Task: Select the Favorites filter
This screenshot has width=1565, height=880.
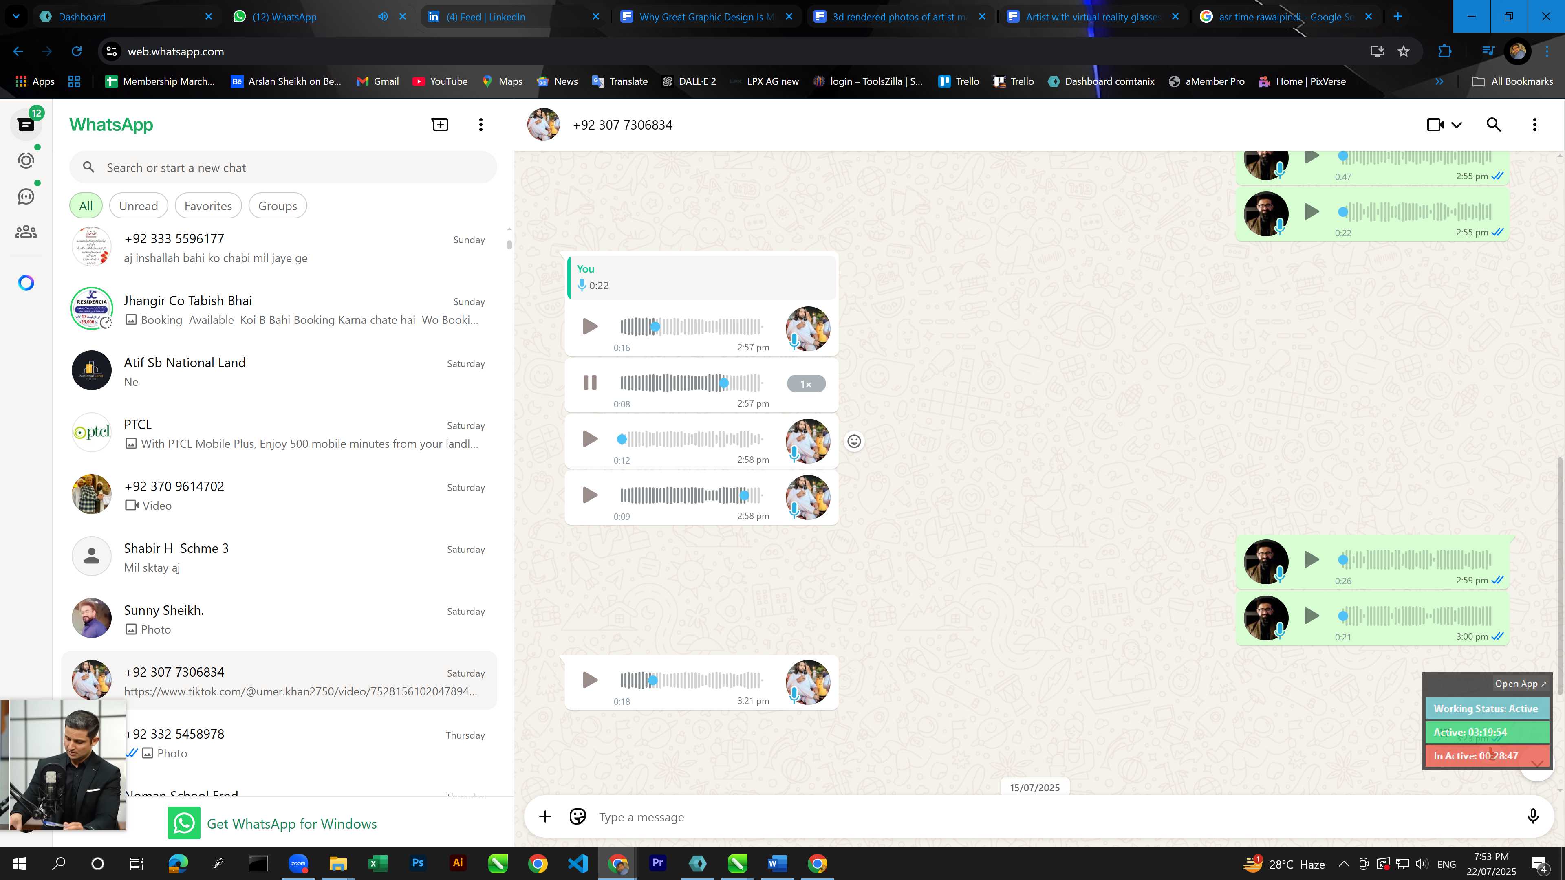Action: point(208,206)
